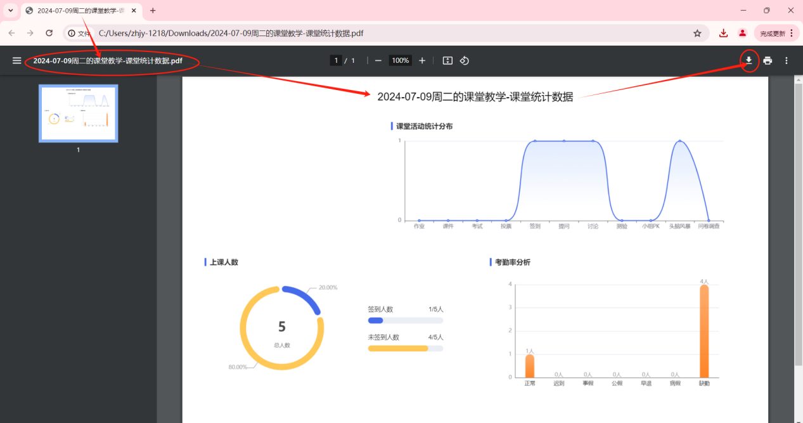Click the page number input field

(335, 60)
